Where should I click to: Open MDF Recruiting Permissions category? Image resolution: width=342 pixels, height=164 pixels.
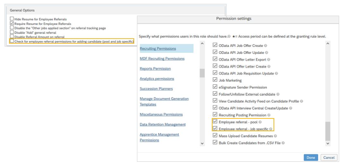click(x=162, y=59)
